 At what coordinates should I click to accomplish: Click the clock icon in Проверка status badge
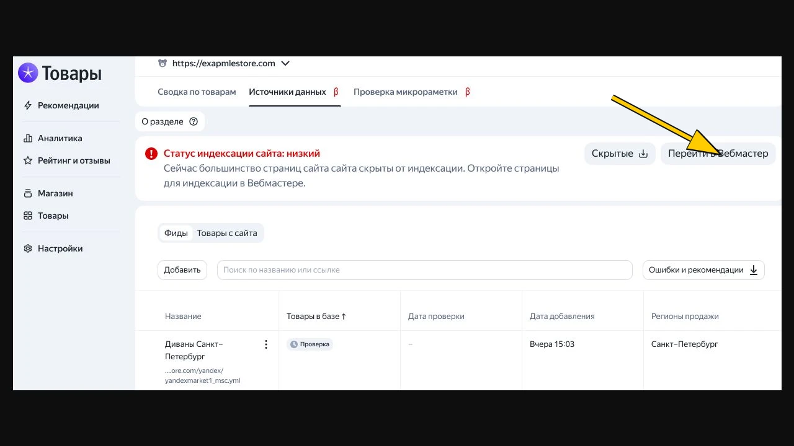click(294, 344)
